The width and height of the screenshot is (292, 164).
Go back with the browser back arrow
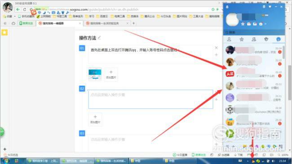point(18,9)
